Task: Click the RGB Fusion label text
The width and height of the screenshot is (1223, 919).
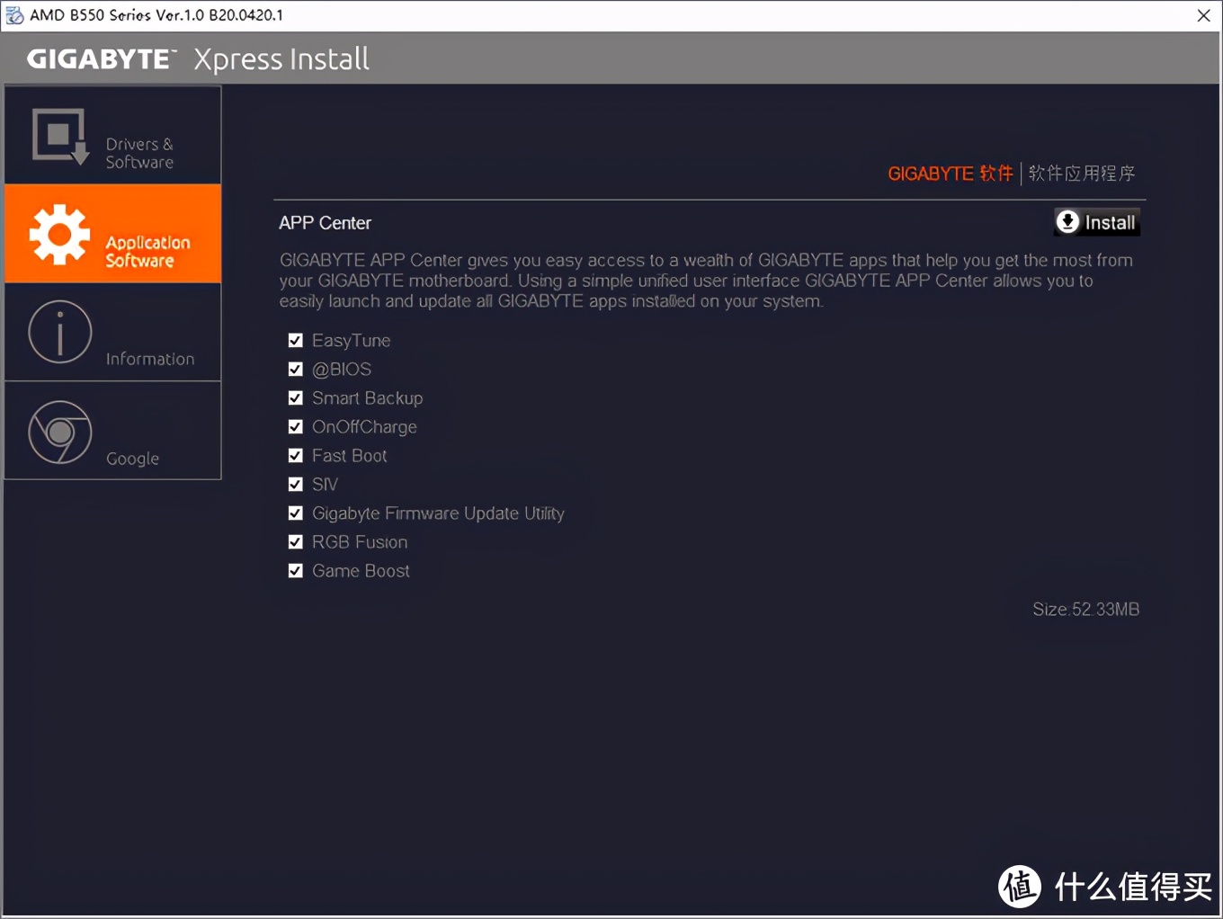Action: click(x=360, y=542)
